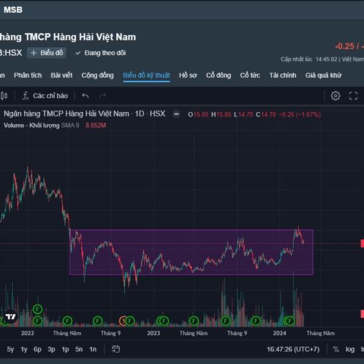Viewport: 364px width, 364px height.
Task: Set time range to 6p
Action: [38, 349]
